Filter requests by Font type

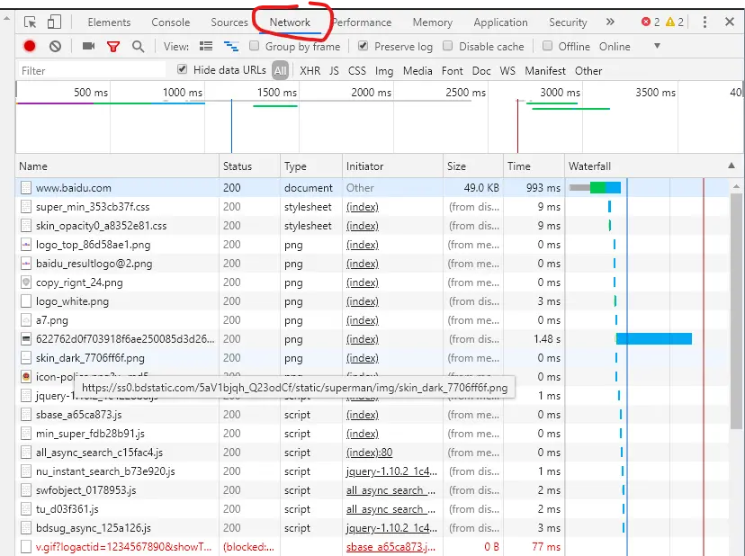(452, 71)
